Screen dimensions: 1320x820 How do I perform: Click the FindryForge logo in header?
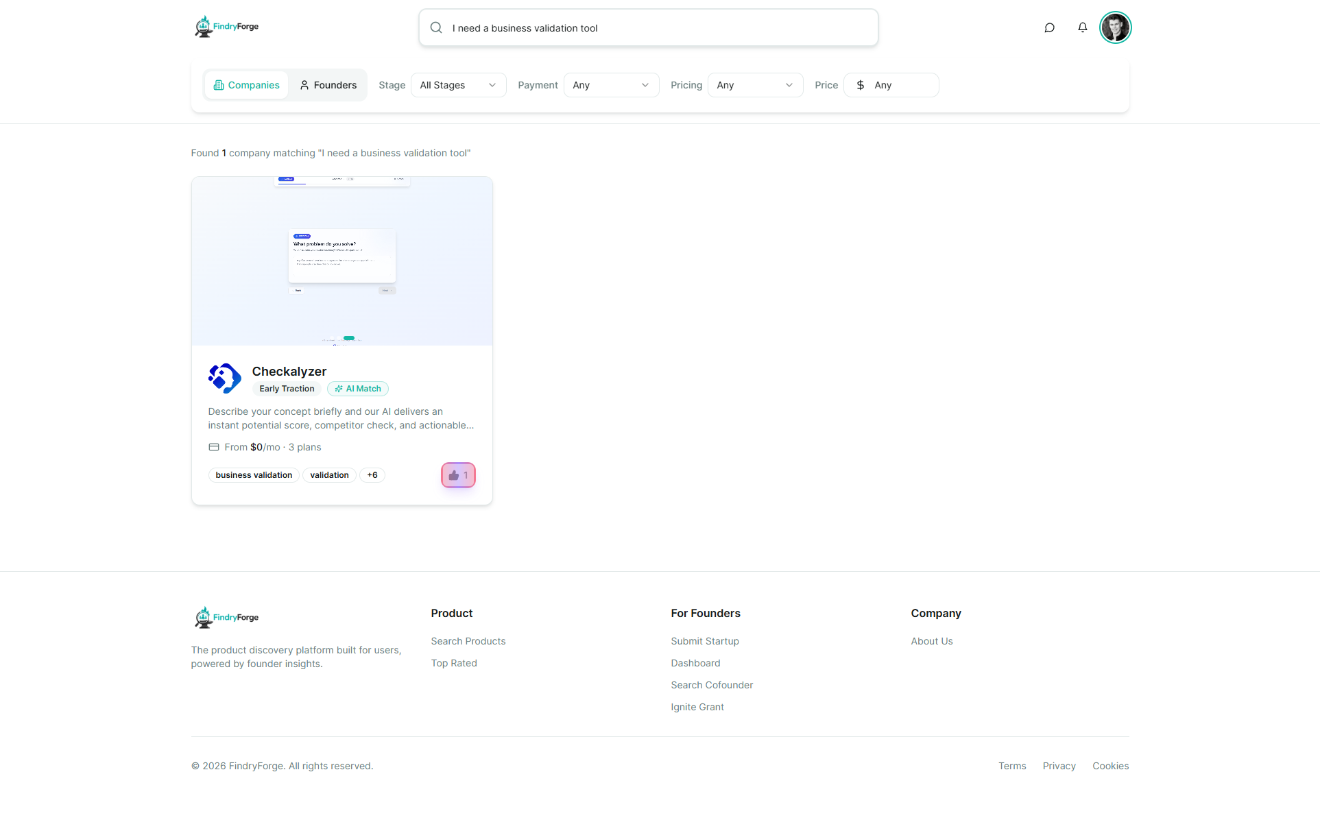[226, 27]
